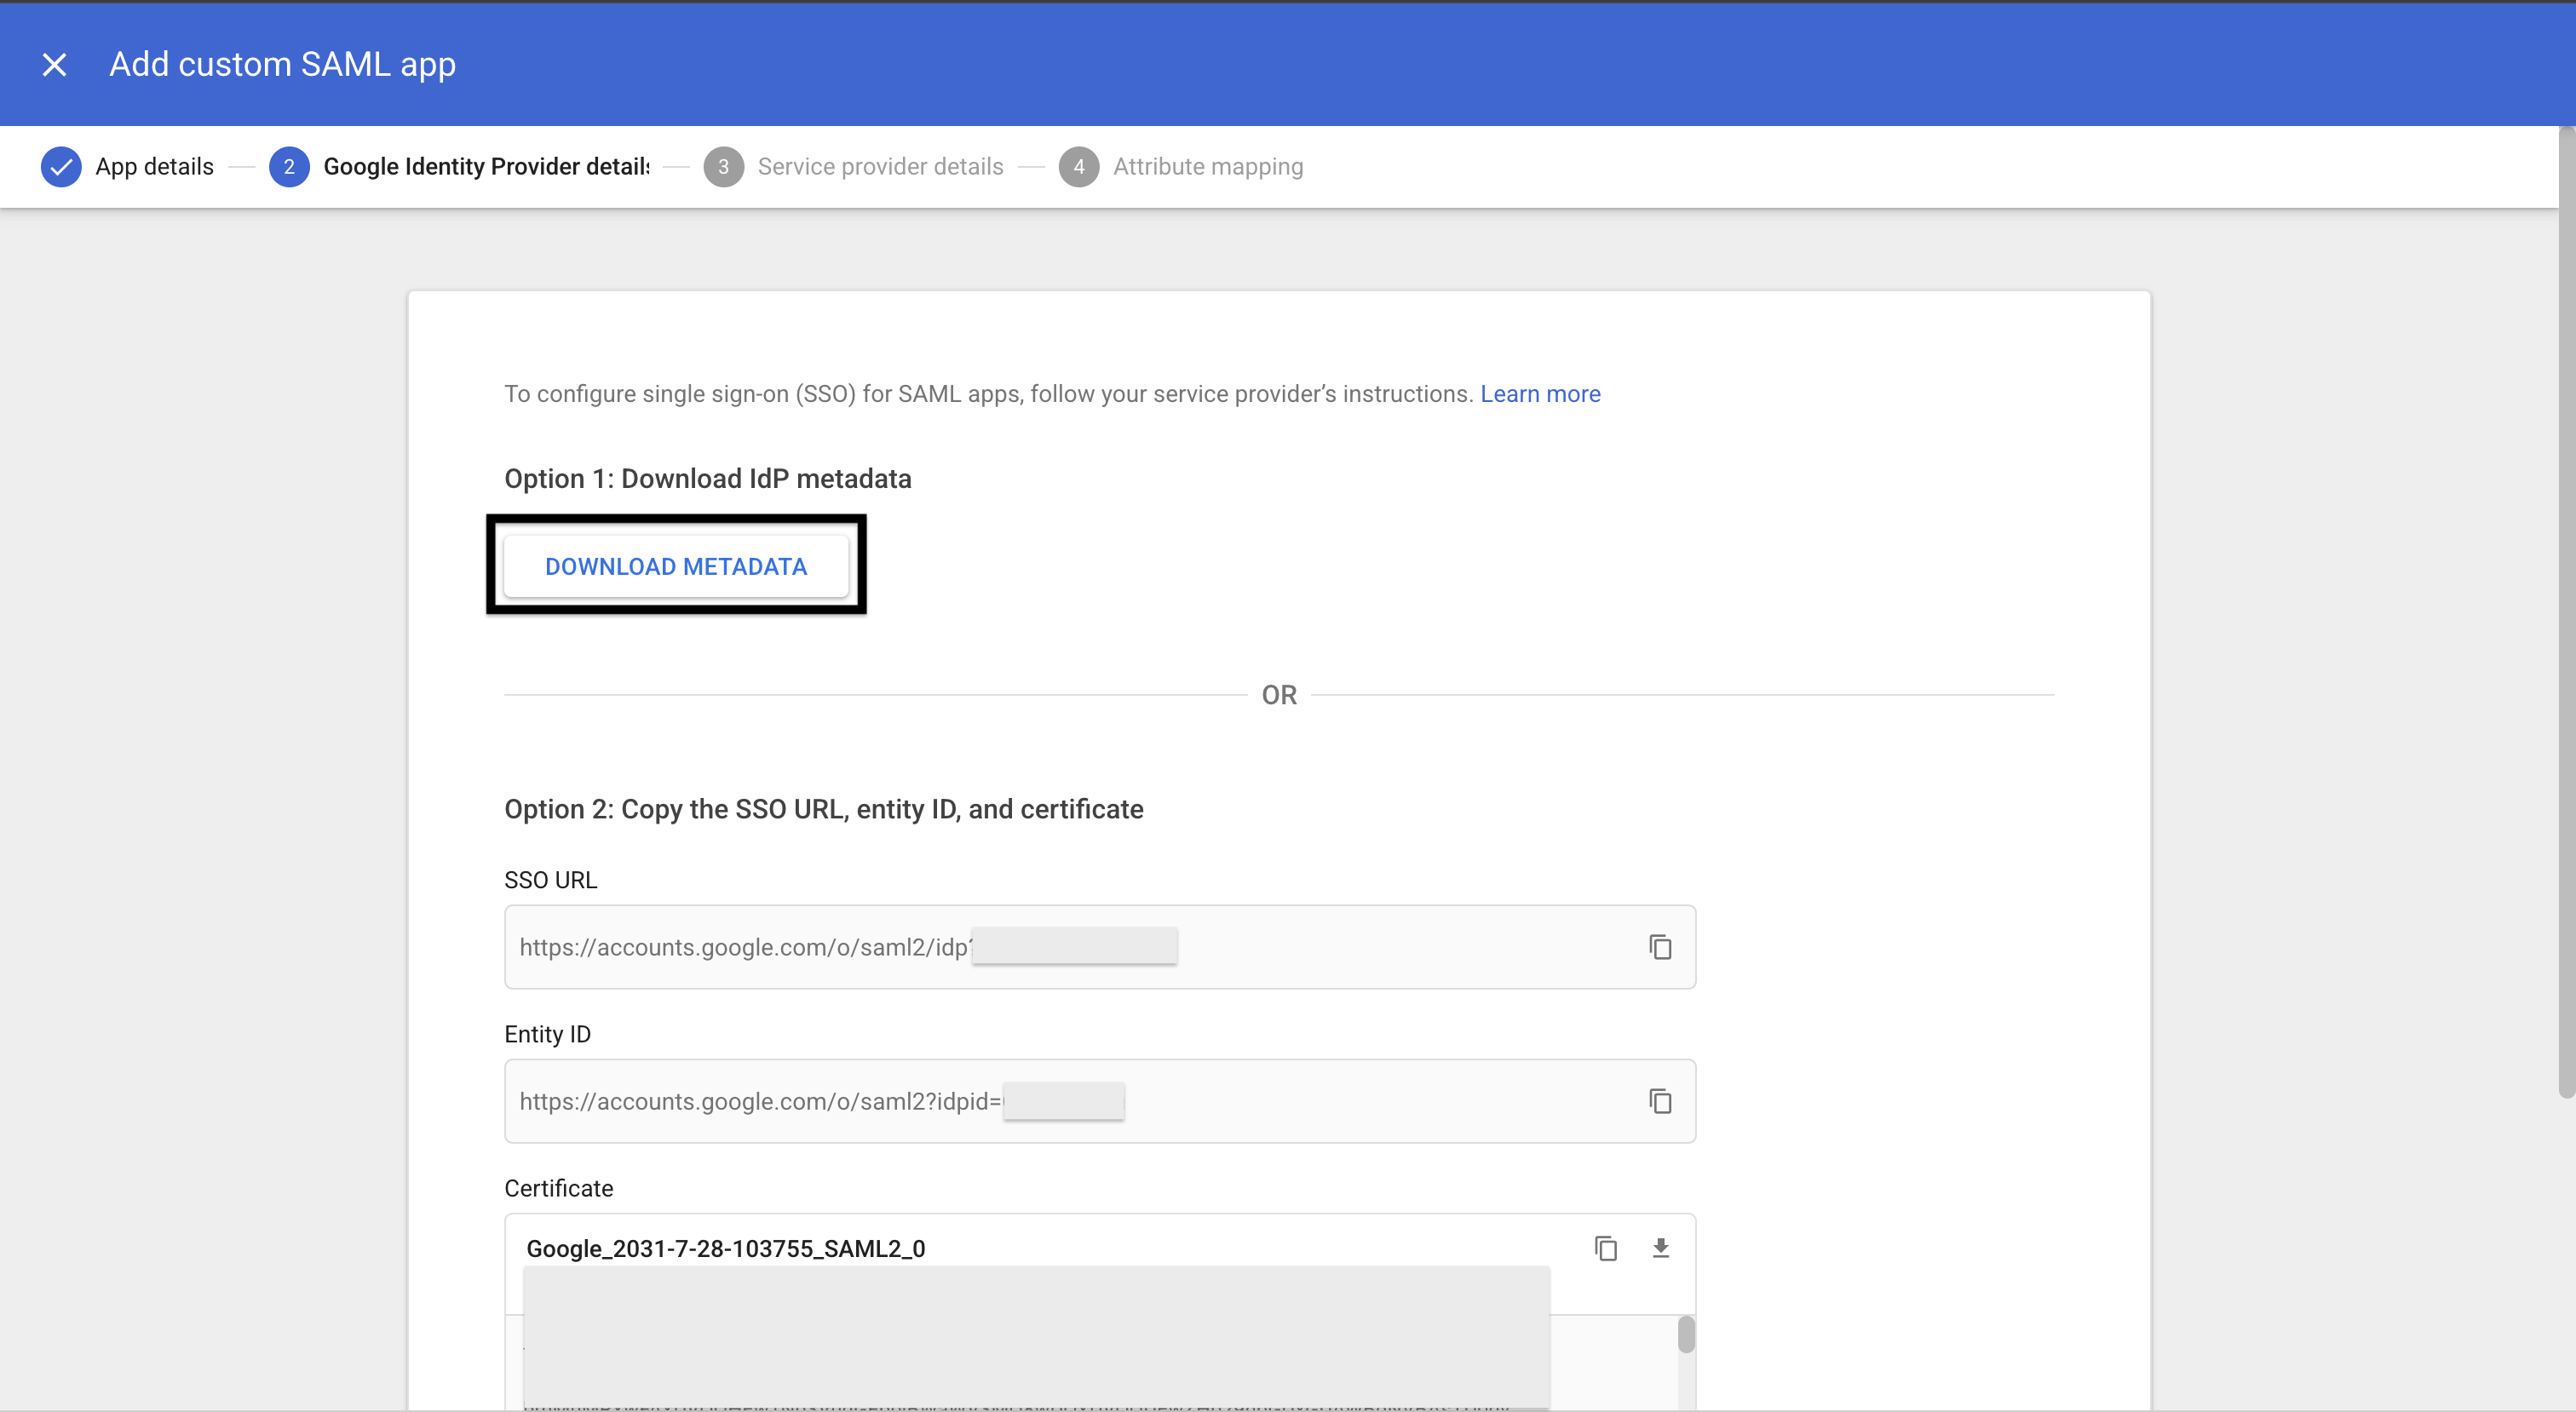The width and height of the screenshot is (2576, 1412).
Task: Download the certificate with download icon
Action: coord(1661,1248)
